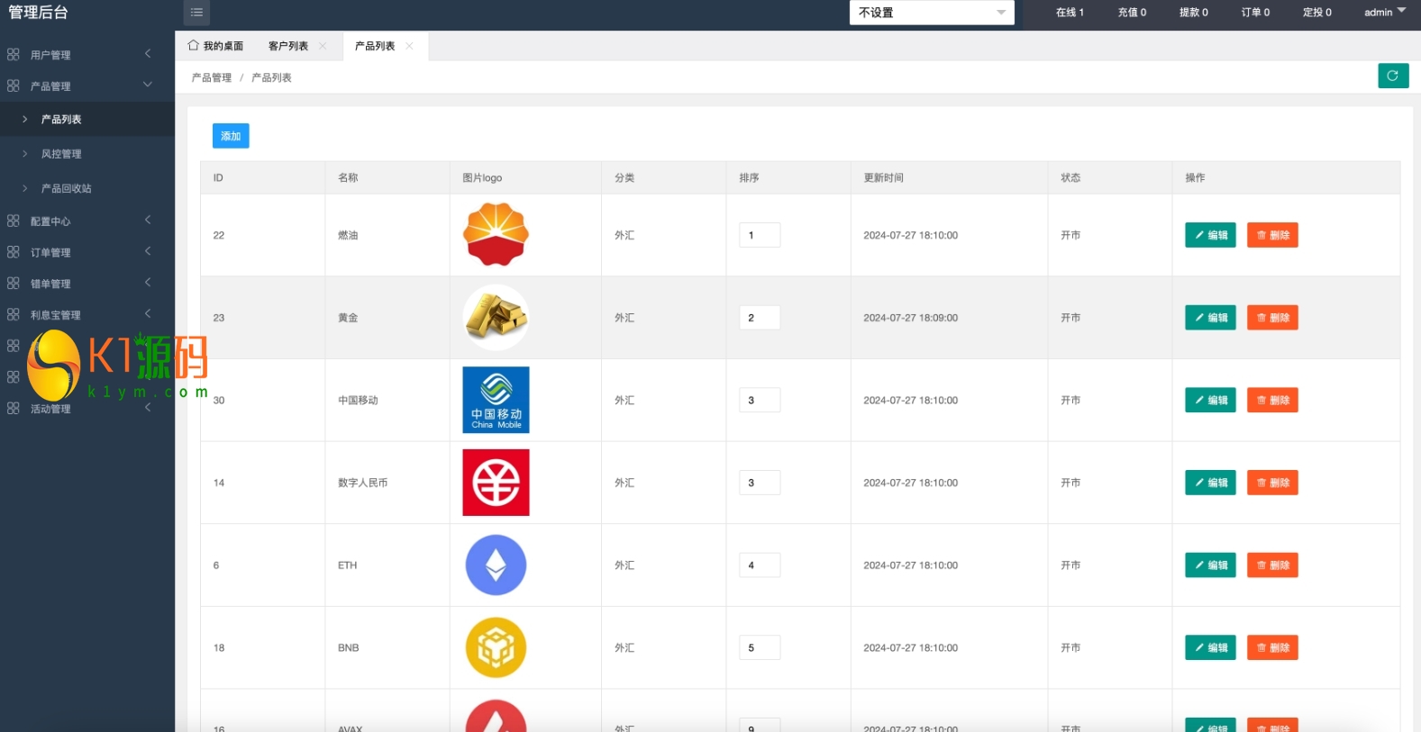
Task: Click the 配置中心 grid icon
Action: pyautogui.click(x=13, y=221)
